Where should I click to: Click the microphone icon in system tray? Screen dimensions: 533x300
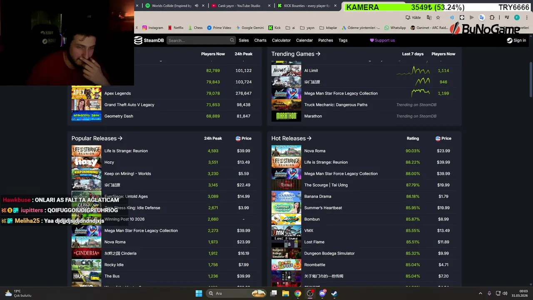pos(489,293)
